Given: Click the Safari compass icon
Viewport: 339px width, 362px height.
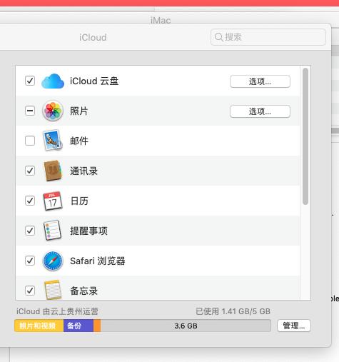Looking at the screenshot, I should [x=53, y=261].
